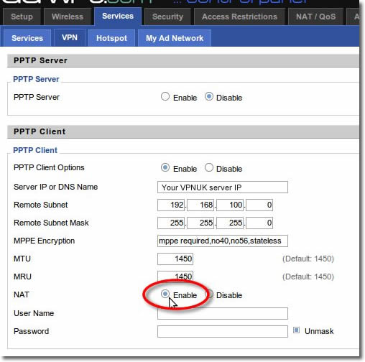Select Disable for PPTP Server
365x362 pixels.
pos(209,97)
